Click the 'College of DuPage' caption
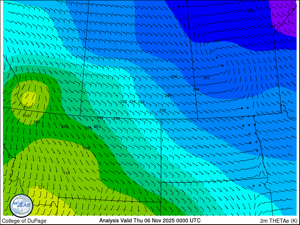The width and height of the screenshot is (300, 225). [24, 221]
